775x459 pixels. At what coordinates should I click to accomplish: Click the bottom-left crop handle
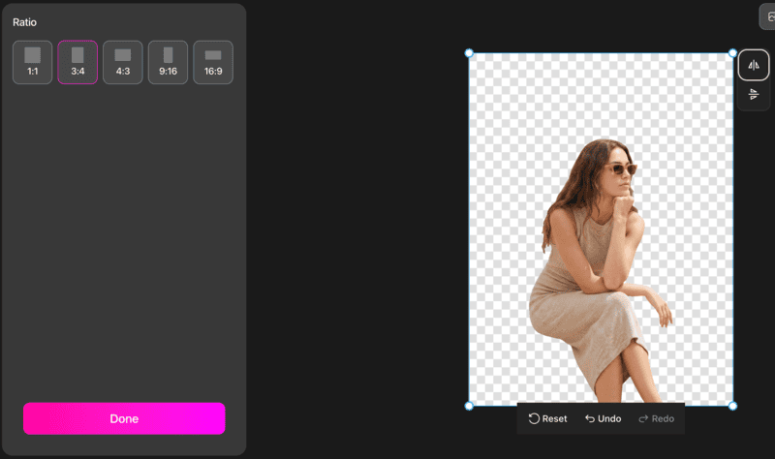[469, 406]
